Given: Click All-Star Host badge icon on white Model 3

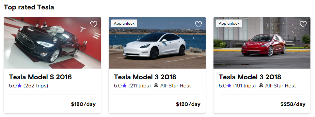Looking at the screenshot, I should tap(156, 86).
